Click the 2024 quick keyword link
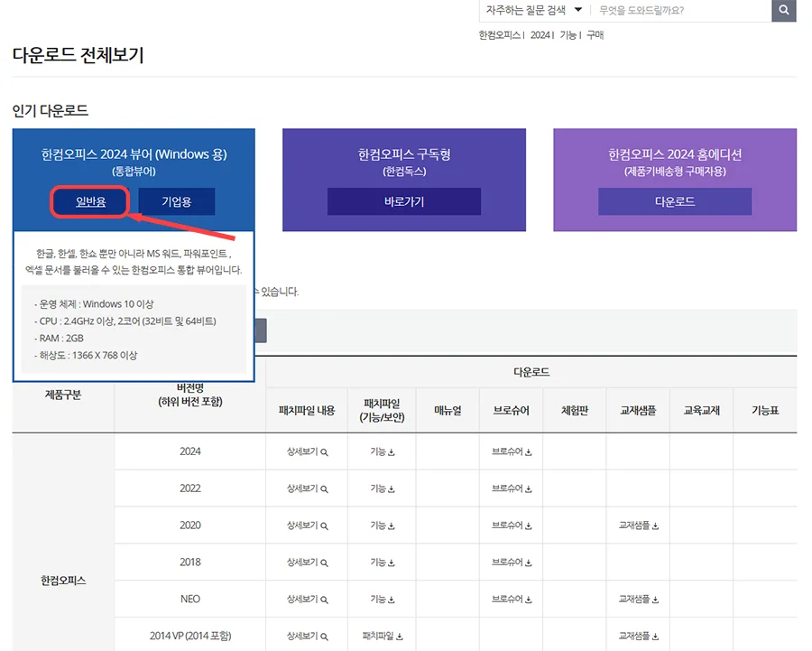Viewport: 812px width, 651px height. (x=540, y=34)
